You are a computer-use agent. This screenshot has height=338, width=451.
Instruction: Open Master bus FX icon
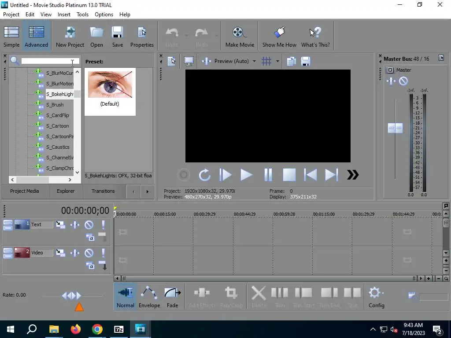[x=391, y=81]
